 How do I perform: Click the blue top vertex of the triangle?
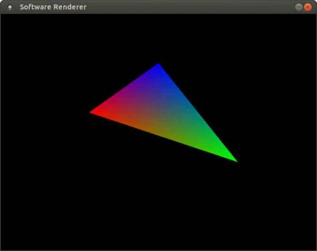tap(158, 65)
